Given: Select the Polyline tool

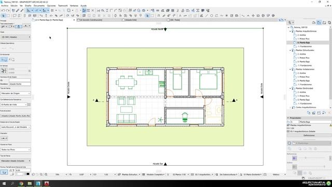Looking at the screenshot, I should click(x=216, y=16).
